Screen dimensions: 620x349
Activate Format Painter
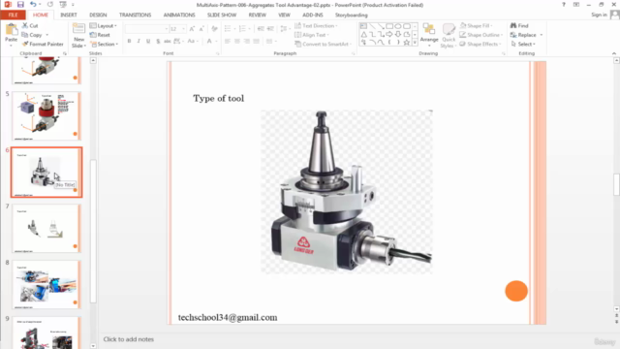(43, 44)
